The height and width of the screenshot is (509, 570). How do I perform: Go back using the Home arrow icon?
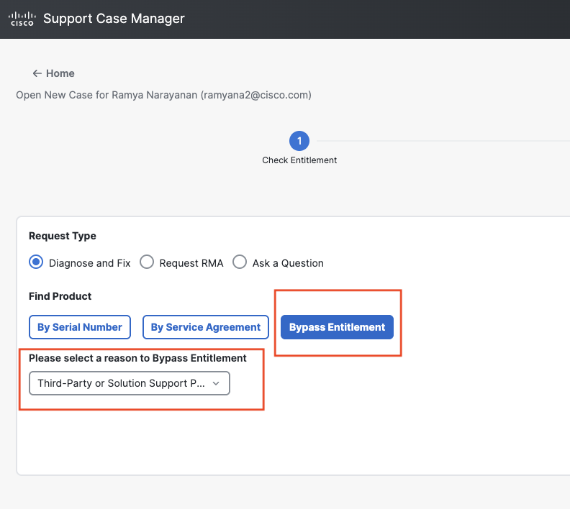tap(37, 73)
